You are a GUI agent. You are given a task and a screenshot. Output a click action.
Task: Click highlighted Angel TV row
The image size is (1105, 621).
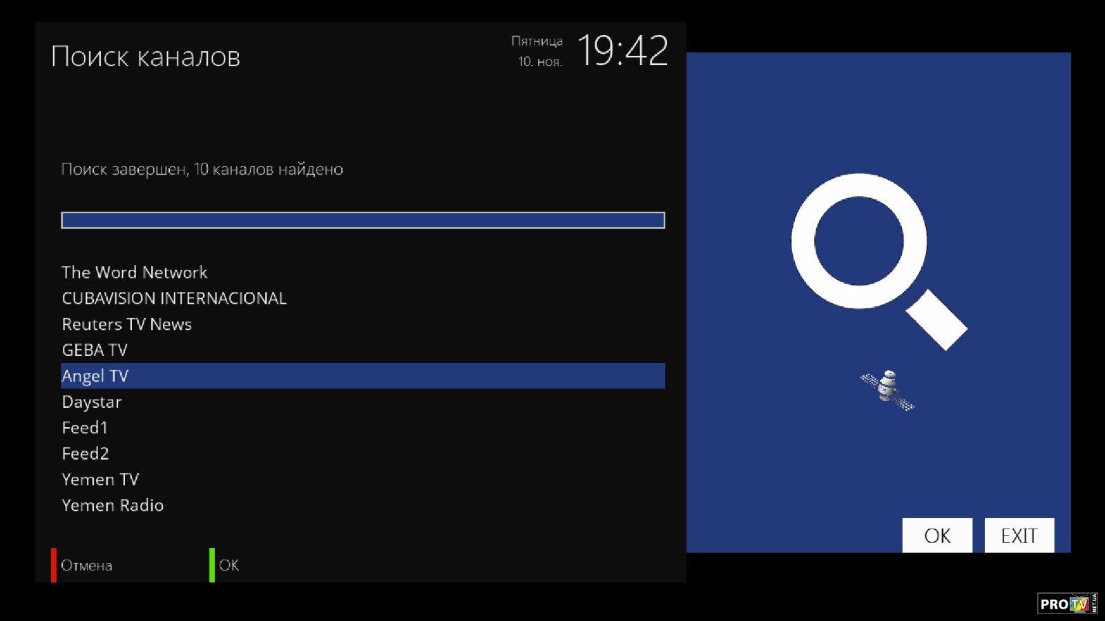pos(363,376)
